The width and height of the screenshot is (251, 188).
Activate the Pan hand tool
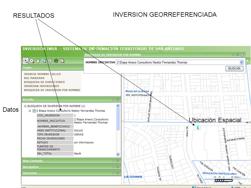(38, 61)
